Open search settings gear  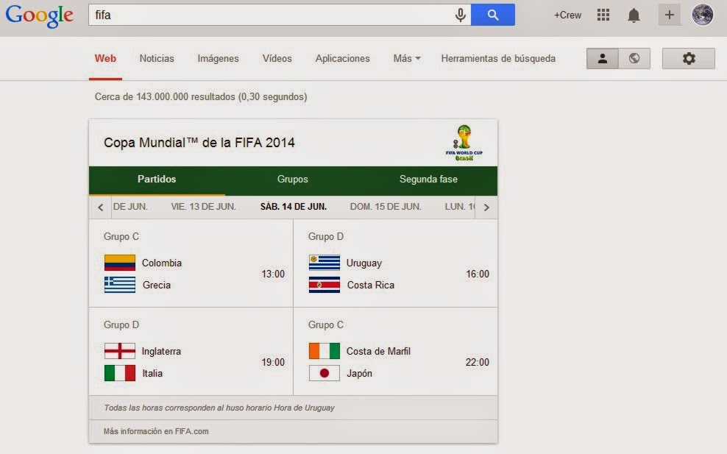click(689, 58)
